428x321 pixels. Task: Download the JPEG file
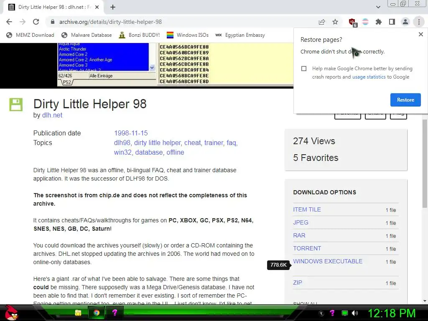301,222
